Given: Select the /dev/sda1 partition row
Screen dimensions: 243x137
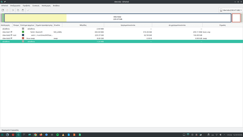Looking at the screenshot, I should click(122, 32).
